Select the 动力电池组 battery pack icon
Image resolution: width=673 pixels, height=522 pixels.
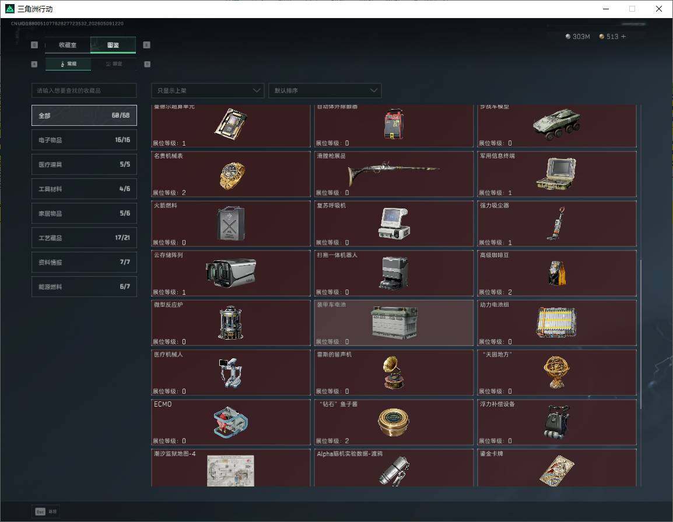[557, 323]
